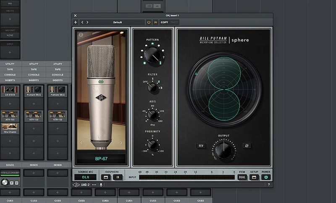Select CUES header in first channel
The width and height of the screenshot is (336, 203).
[10, 200]
